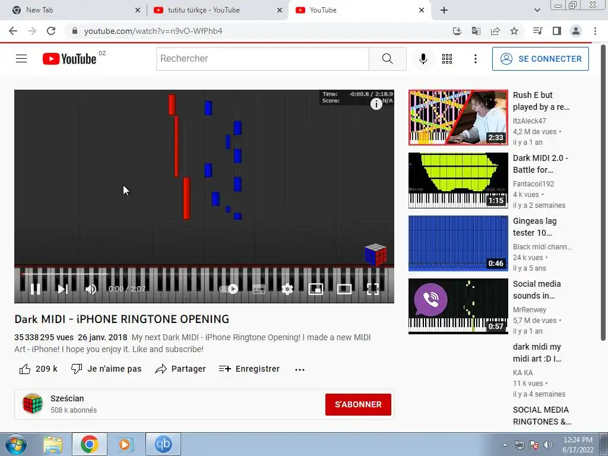Click taskbar volume speaker icon
Image resolution: width=608 pixels, height=456 pixels.
click(548, 445)
